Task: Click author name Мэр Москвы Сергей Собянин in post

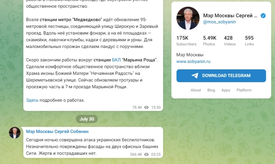Action: (57, 132)
